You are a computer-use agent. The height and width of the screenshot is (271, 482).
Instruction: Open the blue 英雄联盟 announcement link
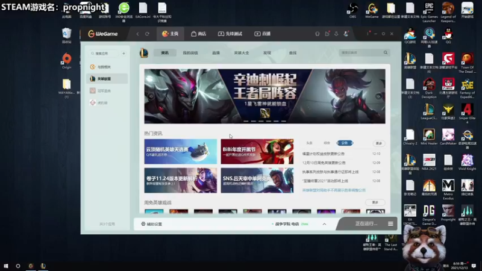click(x=334, y=190)
